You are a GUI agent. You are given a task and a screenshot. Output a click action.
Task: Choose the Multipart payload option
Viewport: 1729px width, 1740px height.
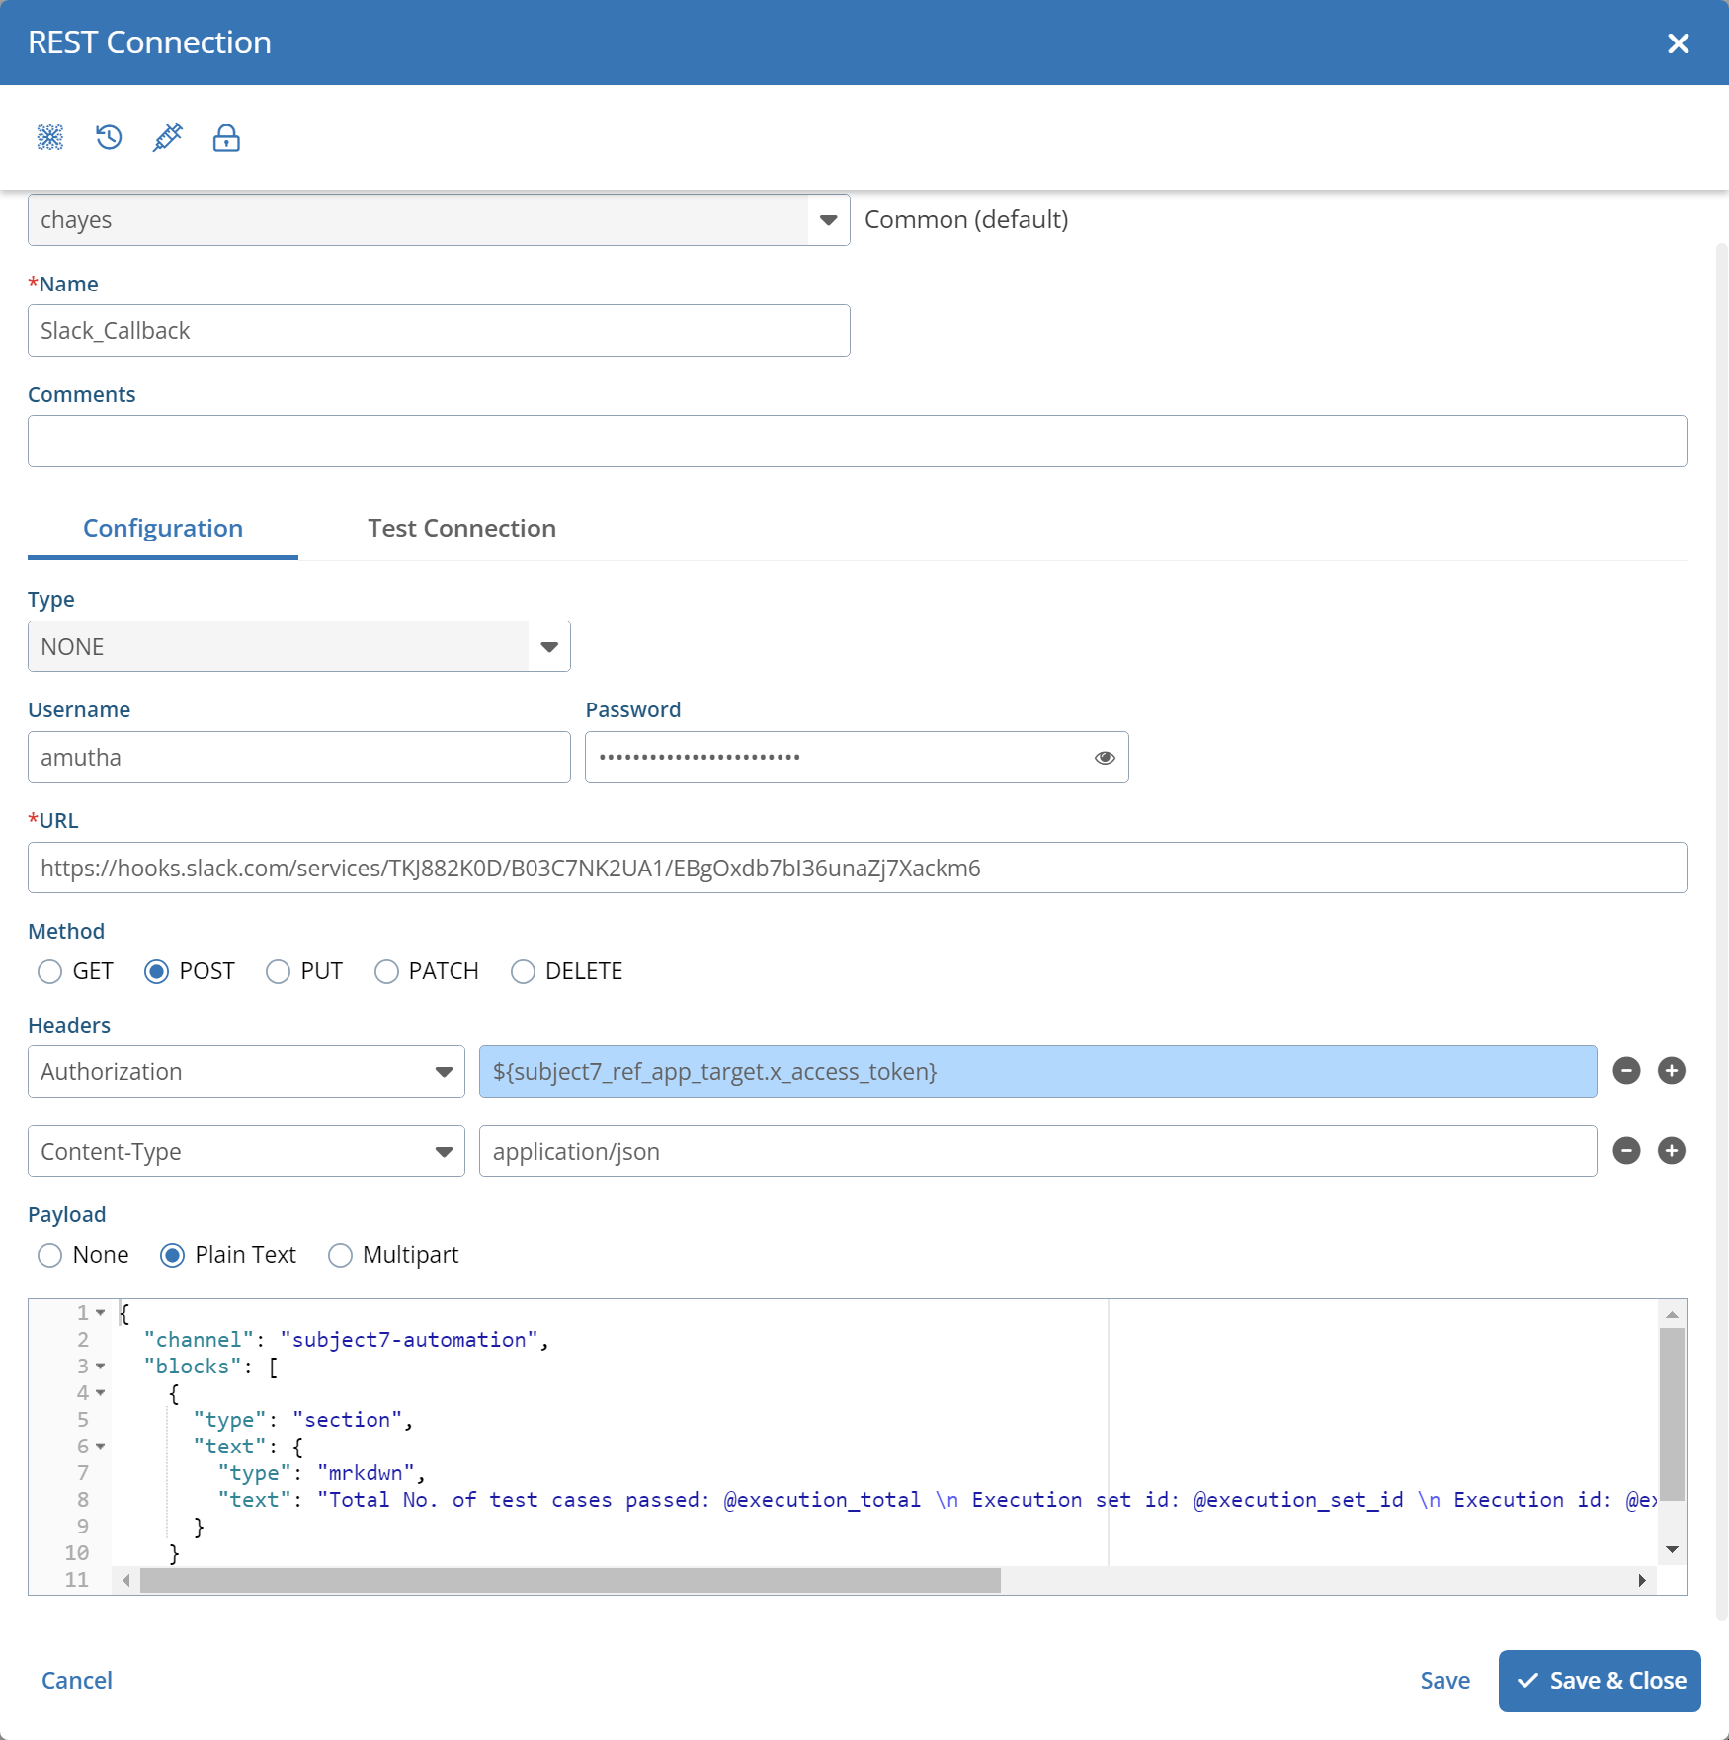[x=340, y=1256]
